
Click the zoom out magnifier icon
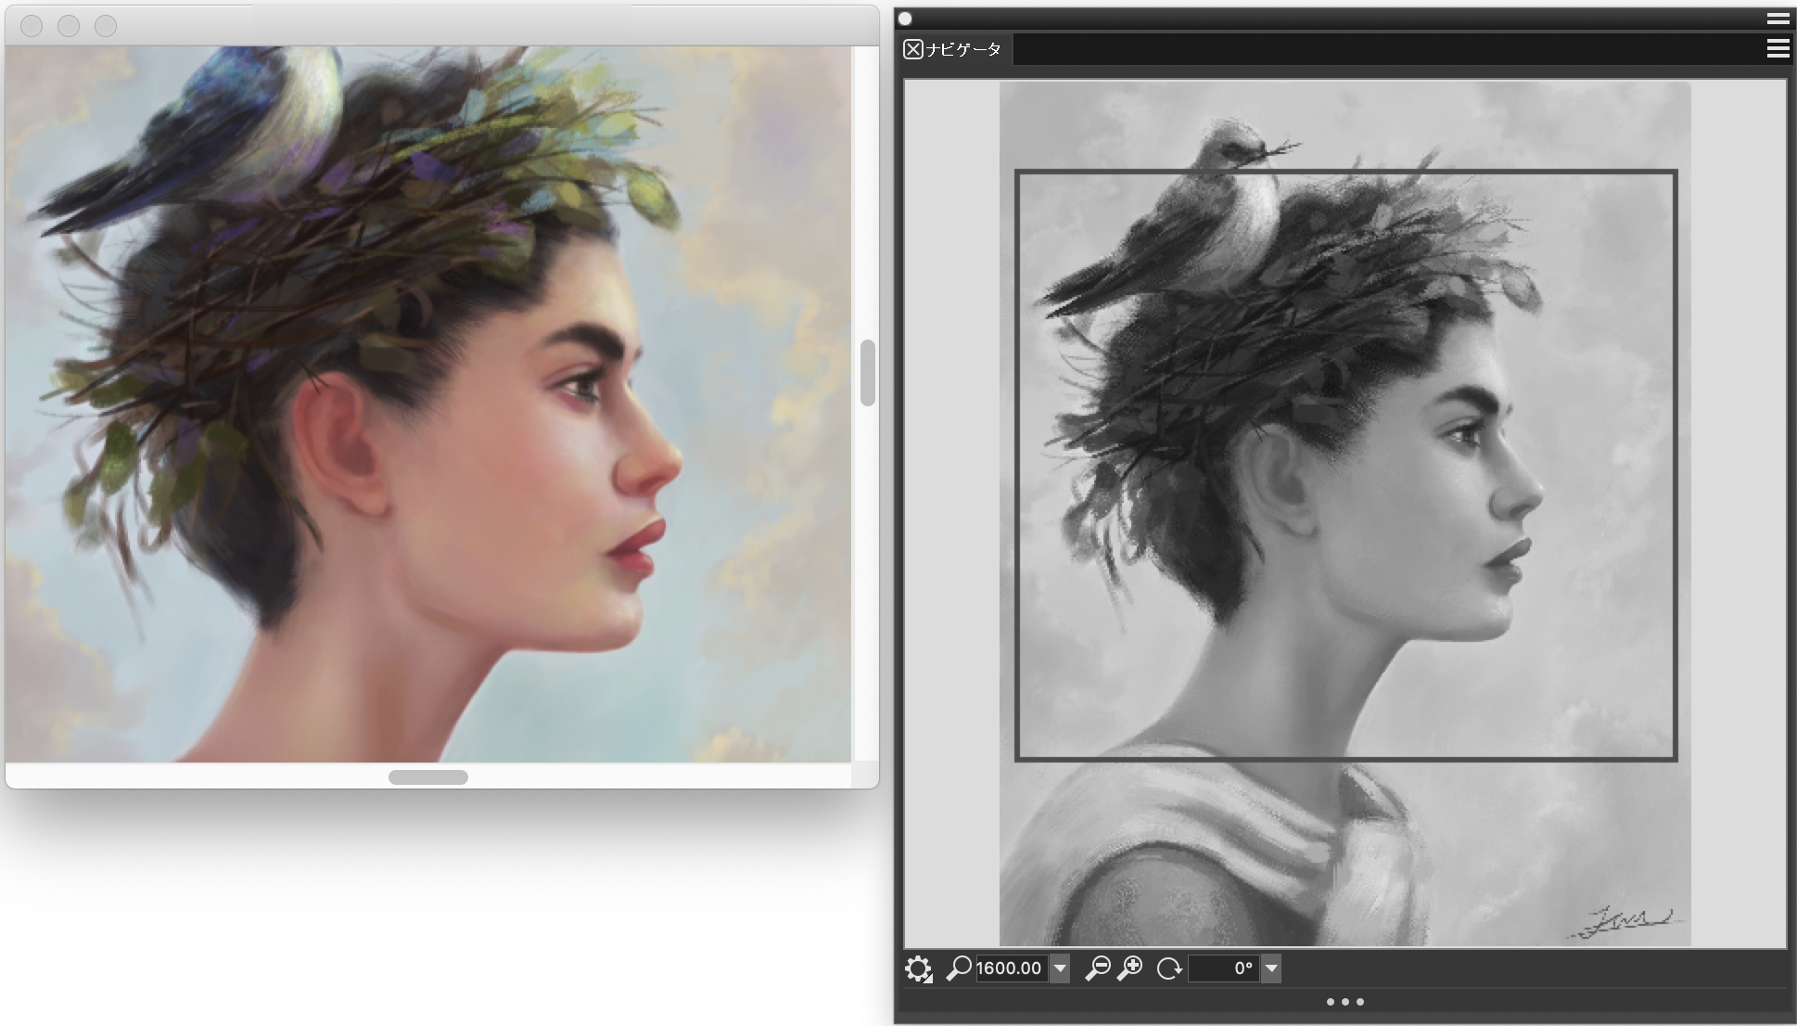pos(1097,968)
